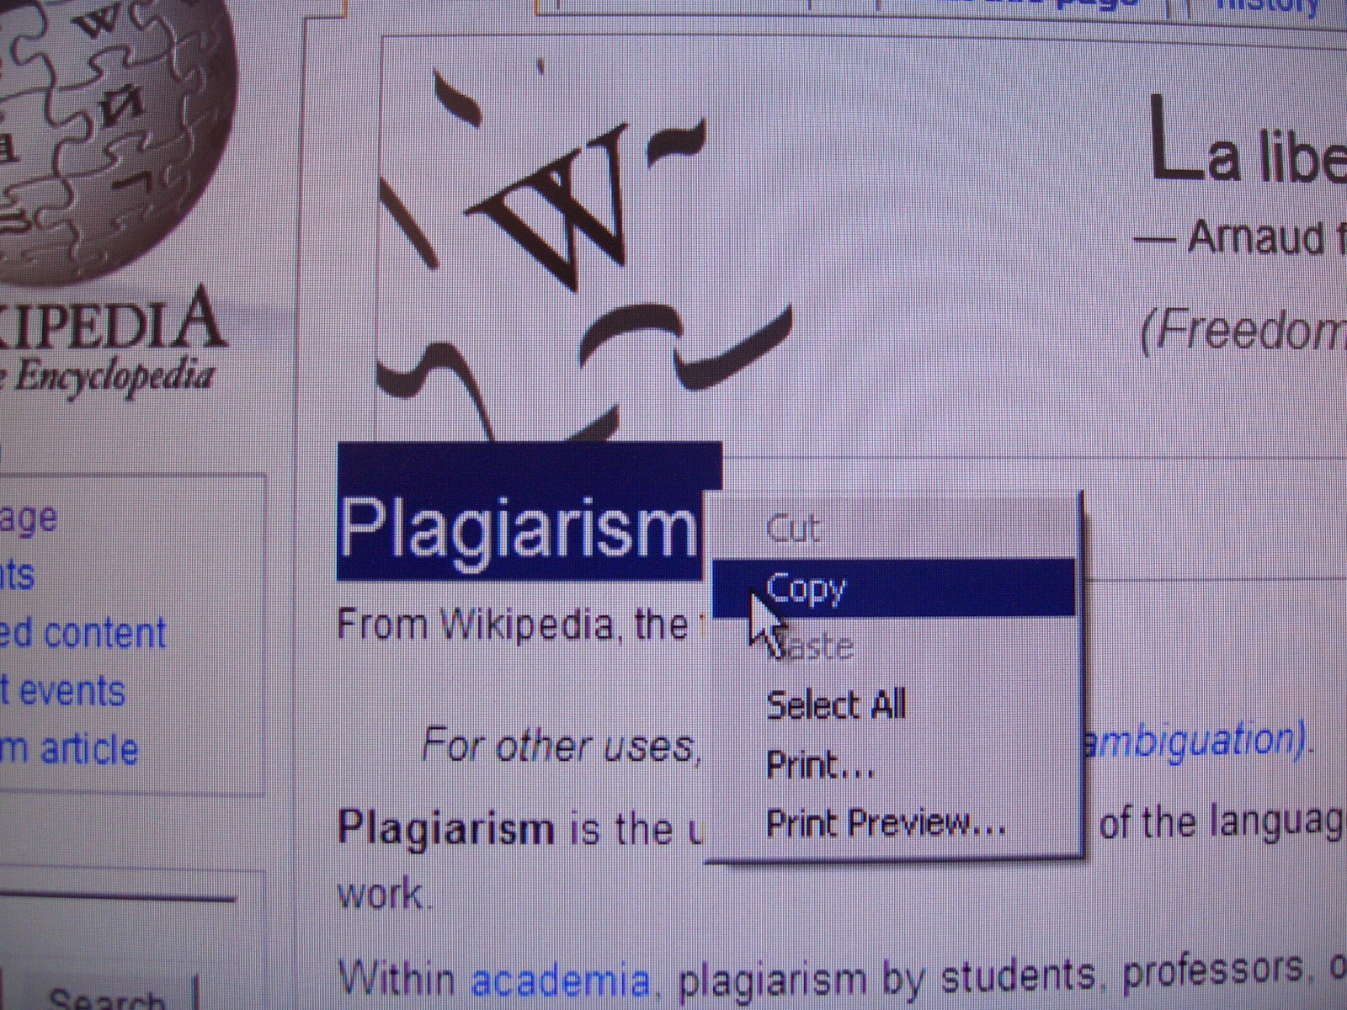Open the disambiguation link
Viewport: 1347px width, 1010px height.
[x=1194, y=742]
